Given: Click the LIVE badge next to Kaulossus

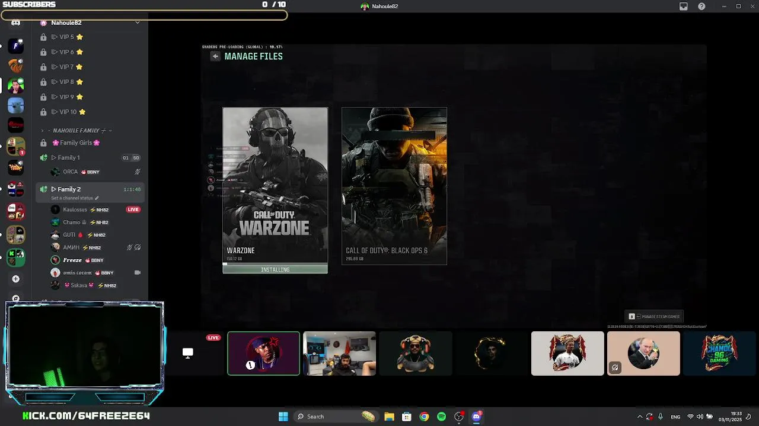Looking at the screenshot, I should 133,209.
